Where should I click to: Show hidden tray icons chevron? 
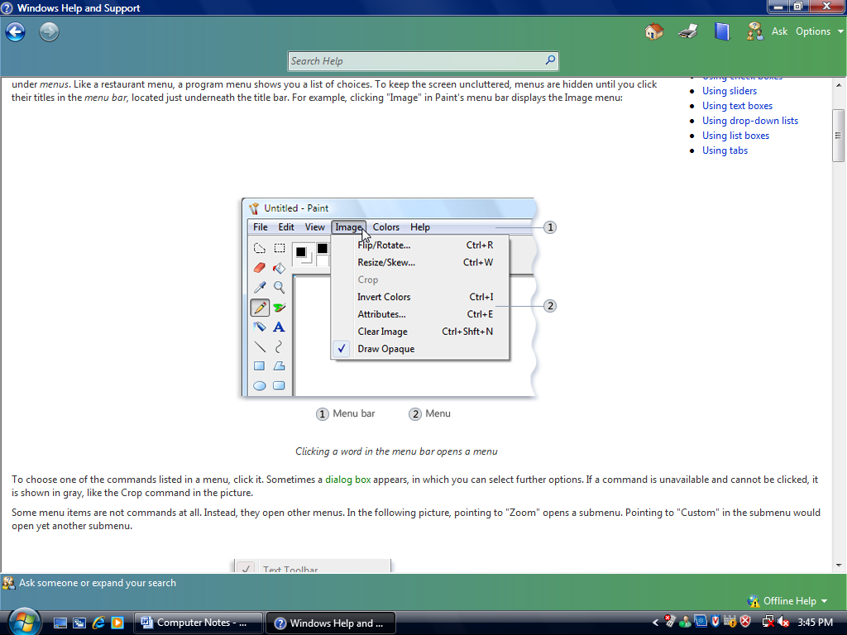tap(656, 623)
